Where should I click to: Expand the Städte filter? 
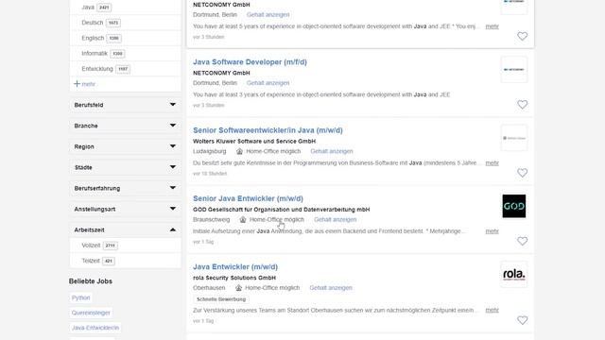125,167
